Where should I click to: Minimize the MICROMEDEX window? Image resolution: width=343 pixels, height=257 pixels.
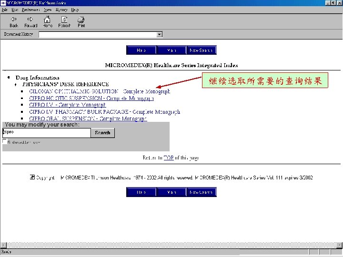[x=328, y=3]
